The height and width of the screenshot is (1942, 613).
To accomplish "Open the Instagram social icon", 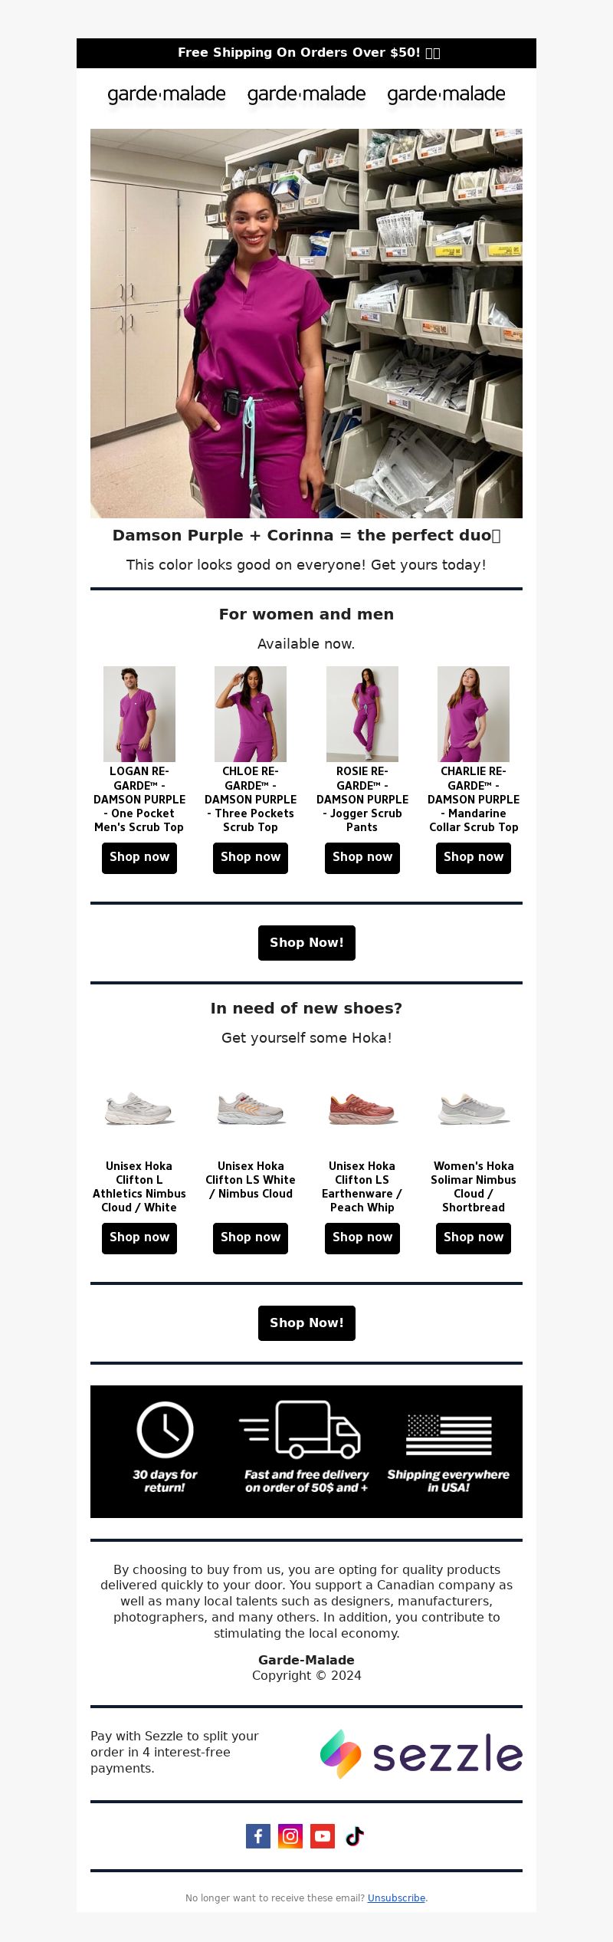I will 290,1836.
